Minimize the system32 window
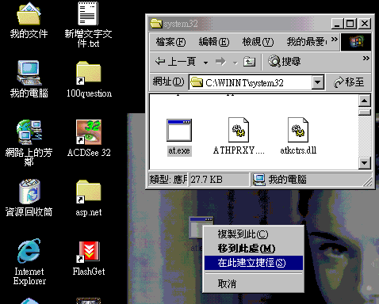 [x=337, y=24]
